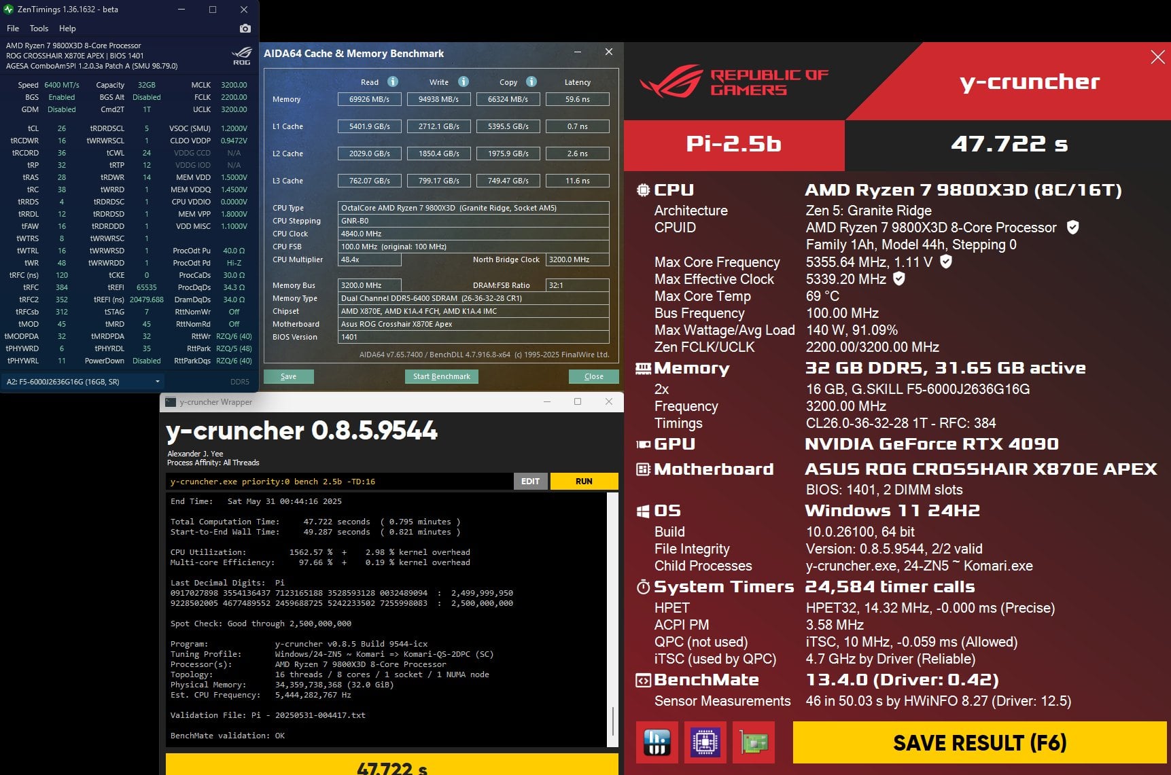The height and width of the screenshot is (775, 1171).
Task: Click the info icon next to Write
Action: tap(464, 82)
